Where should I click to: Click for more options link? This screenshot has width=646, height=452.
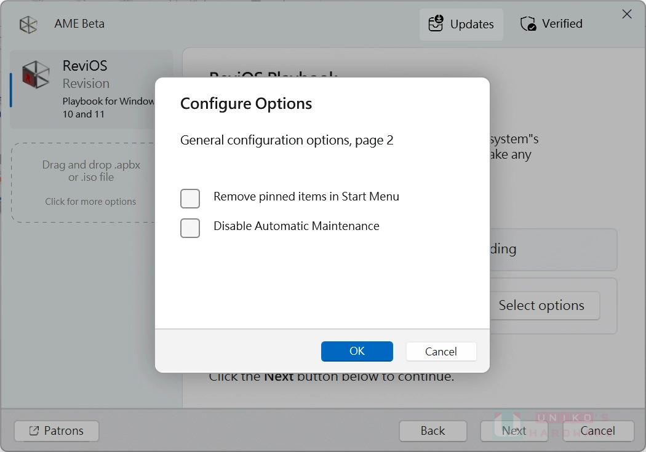click(x=91, y=202)
